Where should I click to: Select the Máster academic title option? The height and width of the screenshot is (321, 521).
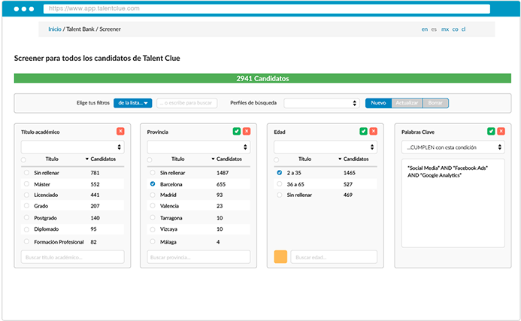click(x=26, y=183)
